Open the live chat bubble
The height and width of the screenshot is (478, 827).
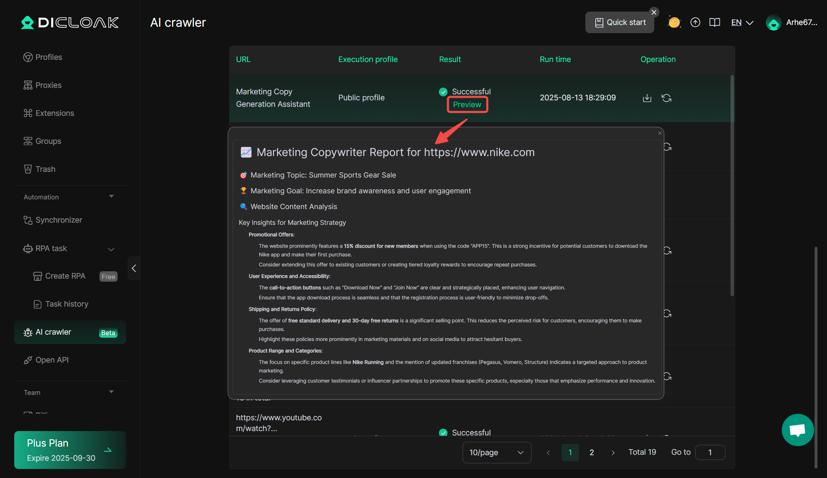798,430
